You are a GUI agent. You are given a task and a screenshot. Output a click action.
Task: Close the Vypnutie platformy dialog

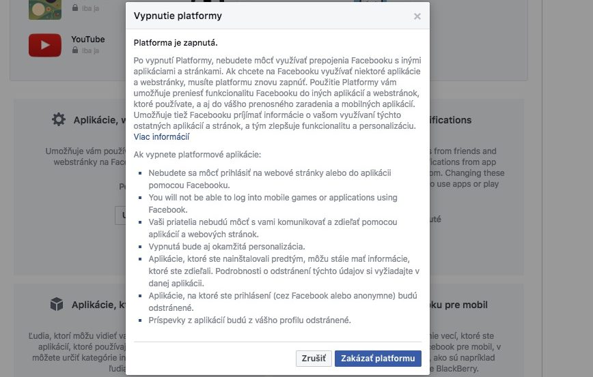[417, 16]
